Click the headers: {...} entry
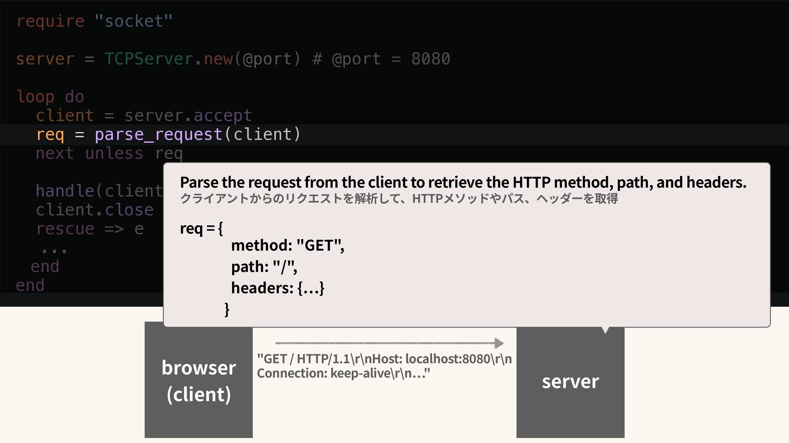This screenshot has width=789, height=443. (277, 288)
